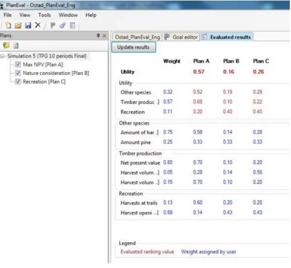The width and height of the screenshot is (291, 268).
Task: Click the Timber produc row weight 0.57
Action: [x=168, y=101]
